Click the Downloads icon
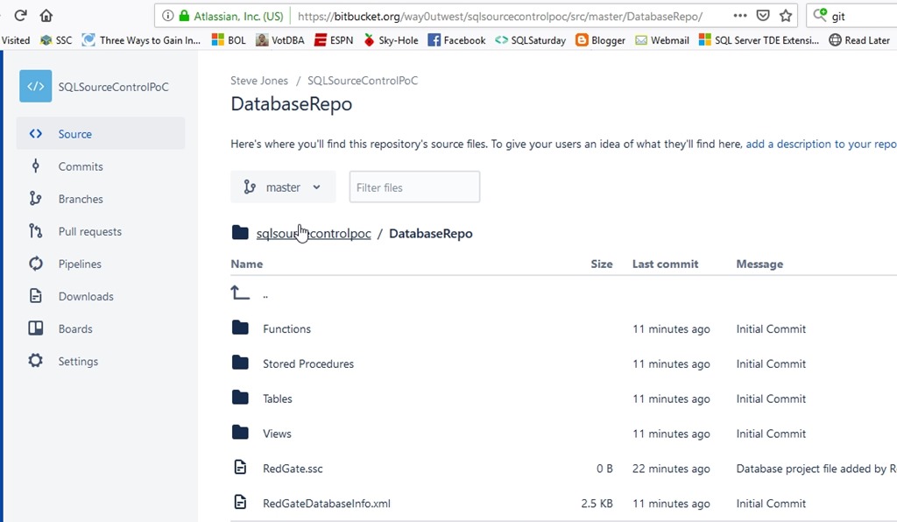 pos(36,296)
